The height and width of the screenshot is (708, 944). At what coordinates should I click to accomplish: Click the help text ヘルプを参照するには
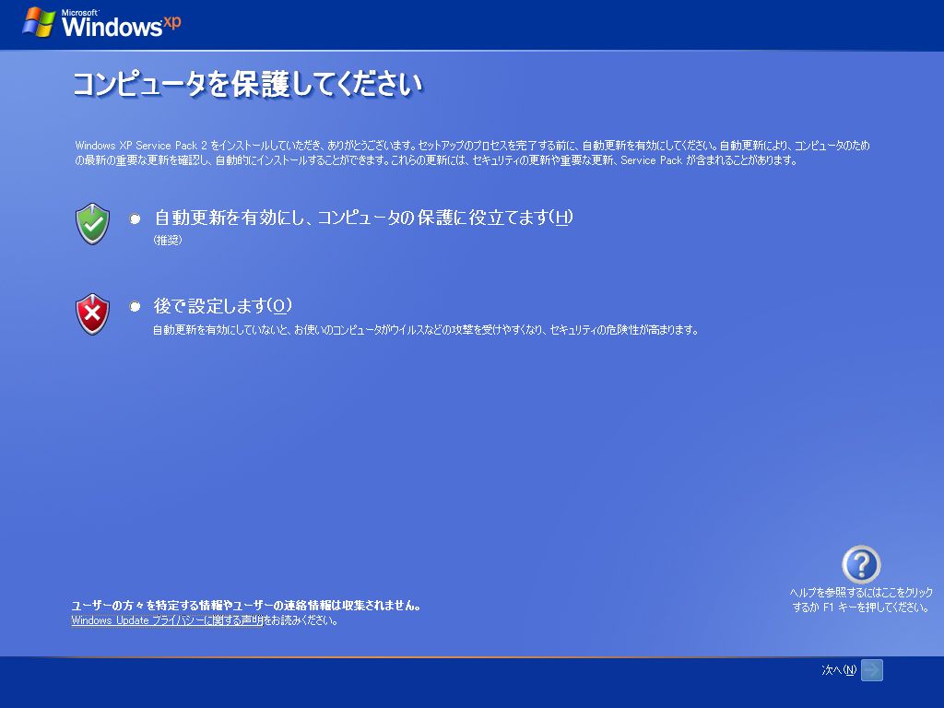tap(862, 599)
